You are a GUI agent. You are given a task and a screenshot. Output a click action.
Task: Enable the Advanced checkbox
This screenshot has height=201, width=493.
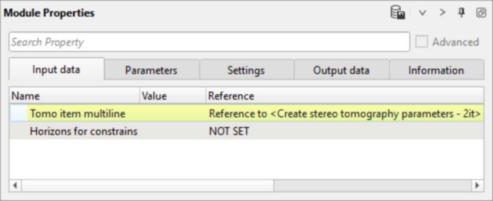[422, 42]
